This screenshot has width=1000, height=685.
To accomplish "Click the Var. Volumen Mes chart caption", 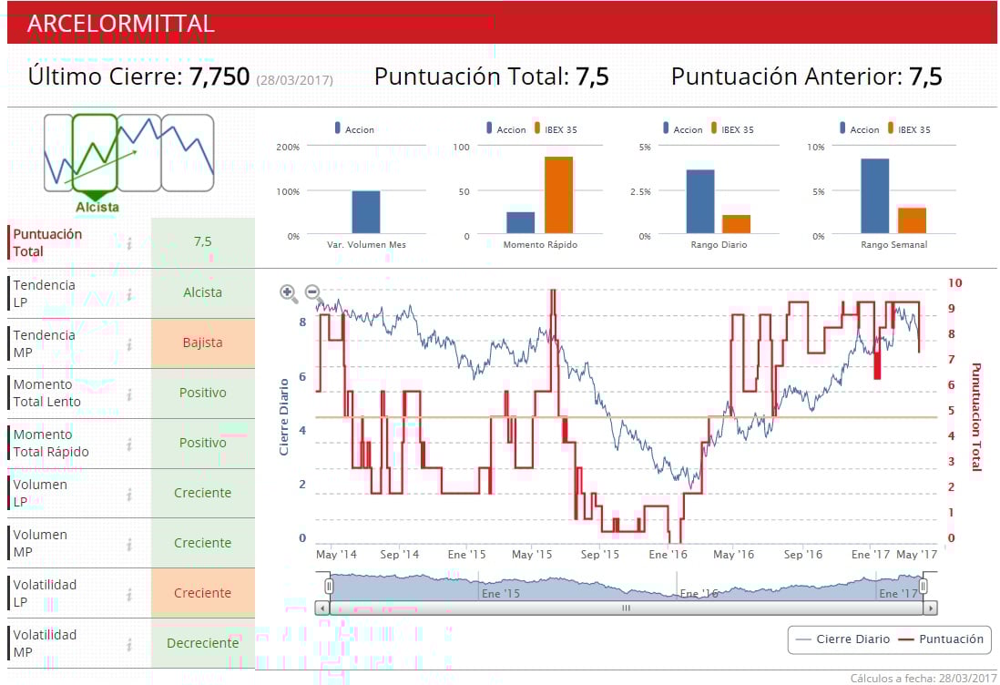I will pos(366,244).
